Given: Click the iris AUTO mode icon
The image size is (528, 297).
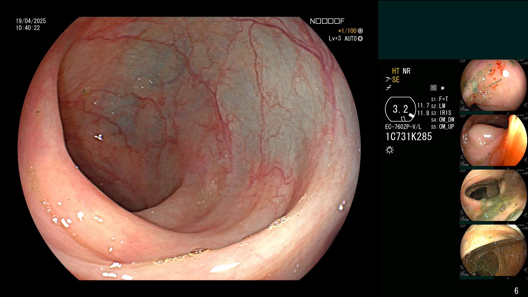Looking at the screenshot, I should [360, 38].
